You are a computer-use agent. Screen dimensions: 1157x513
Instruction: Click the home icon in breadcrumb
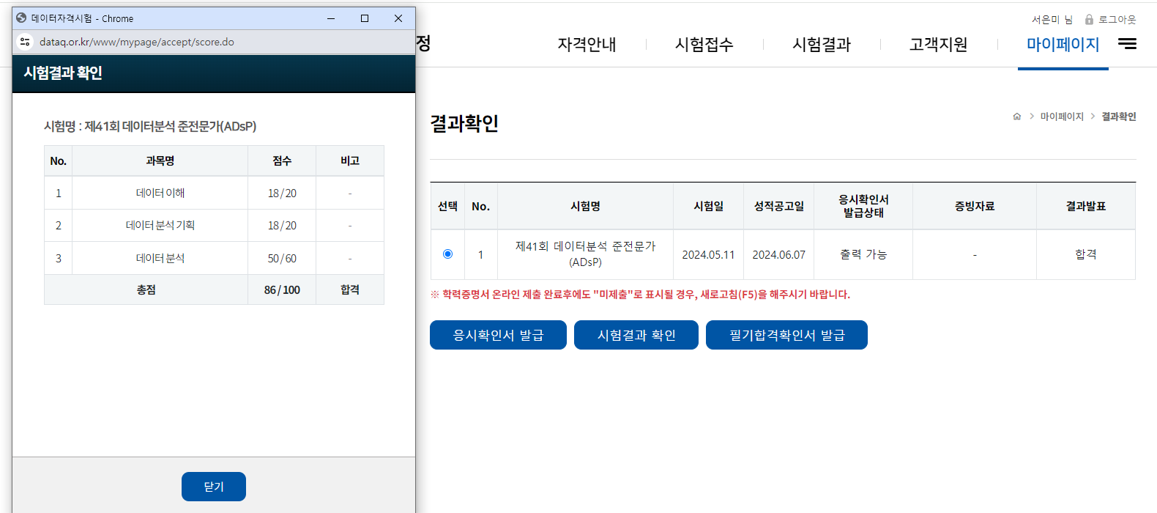1016,117
